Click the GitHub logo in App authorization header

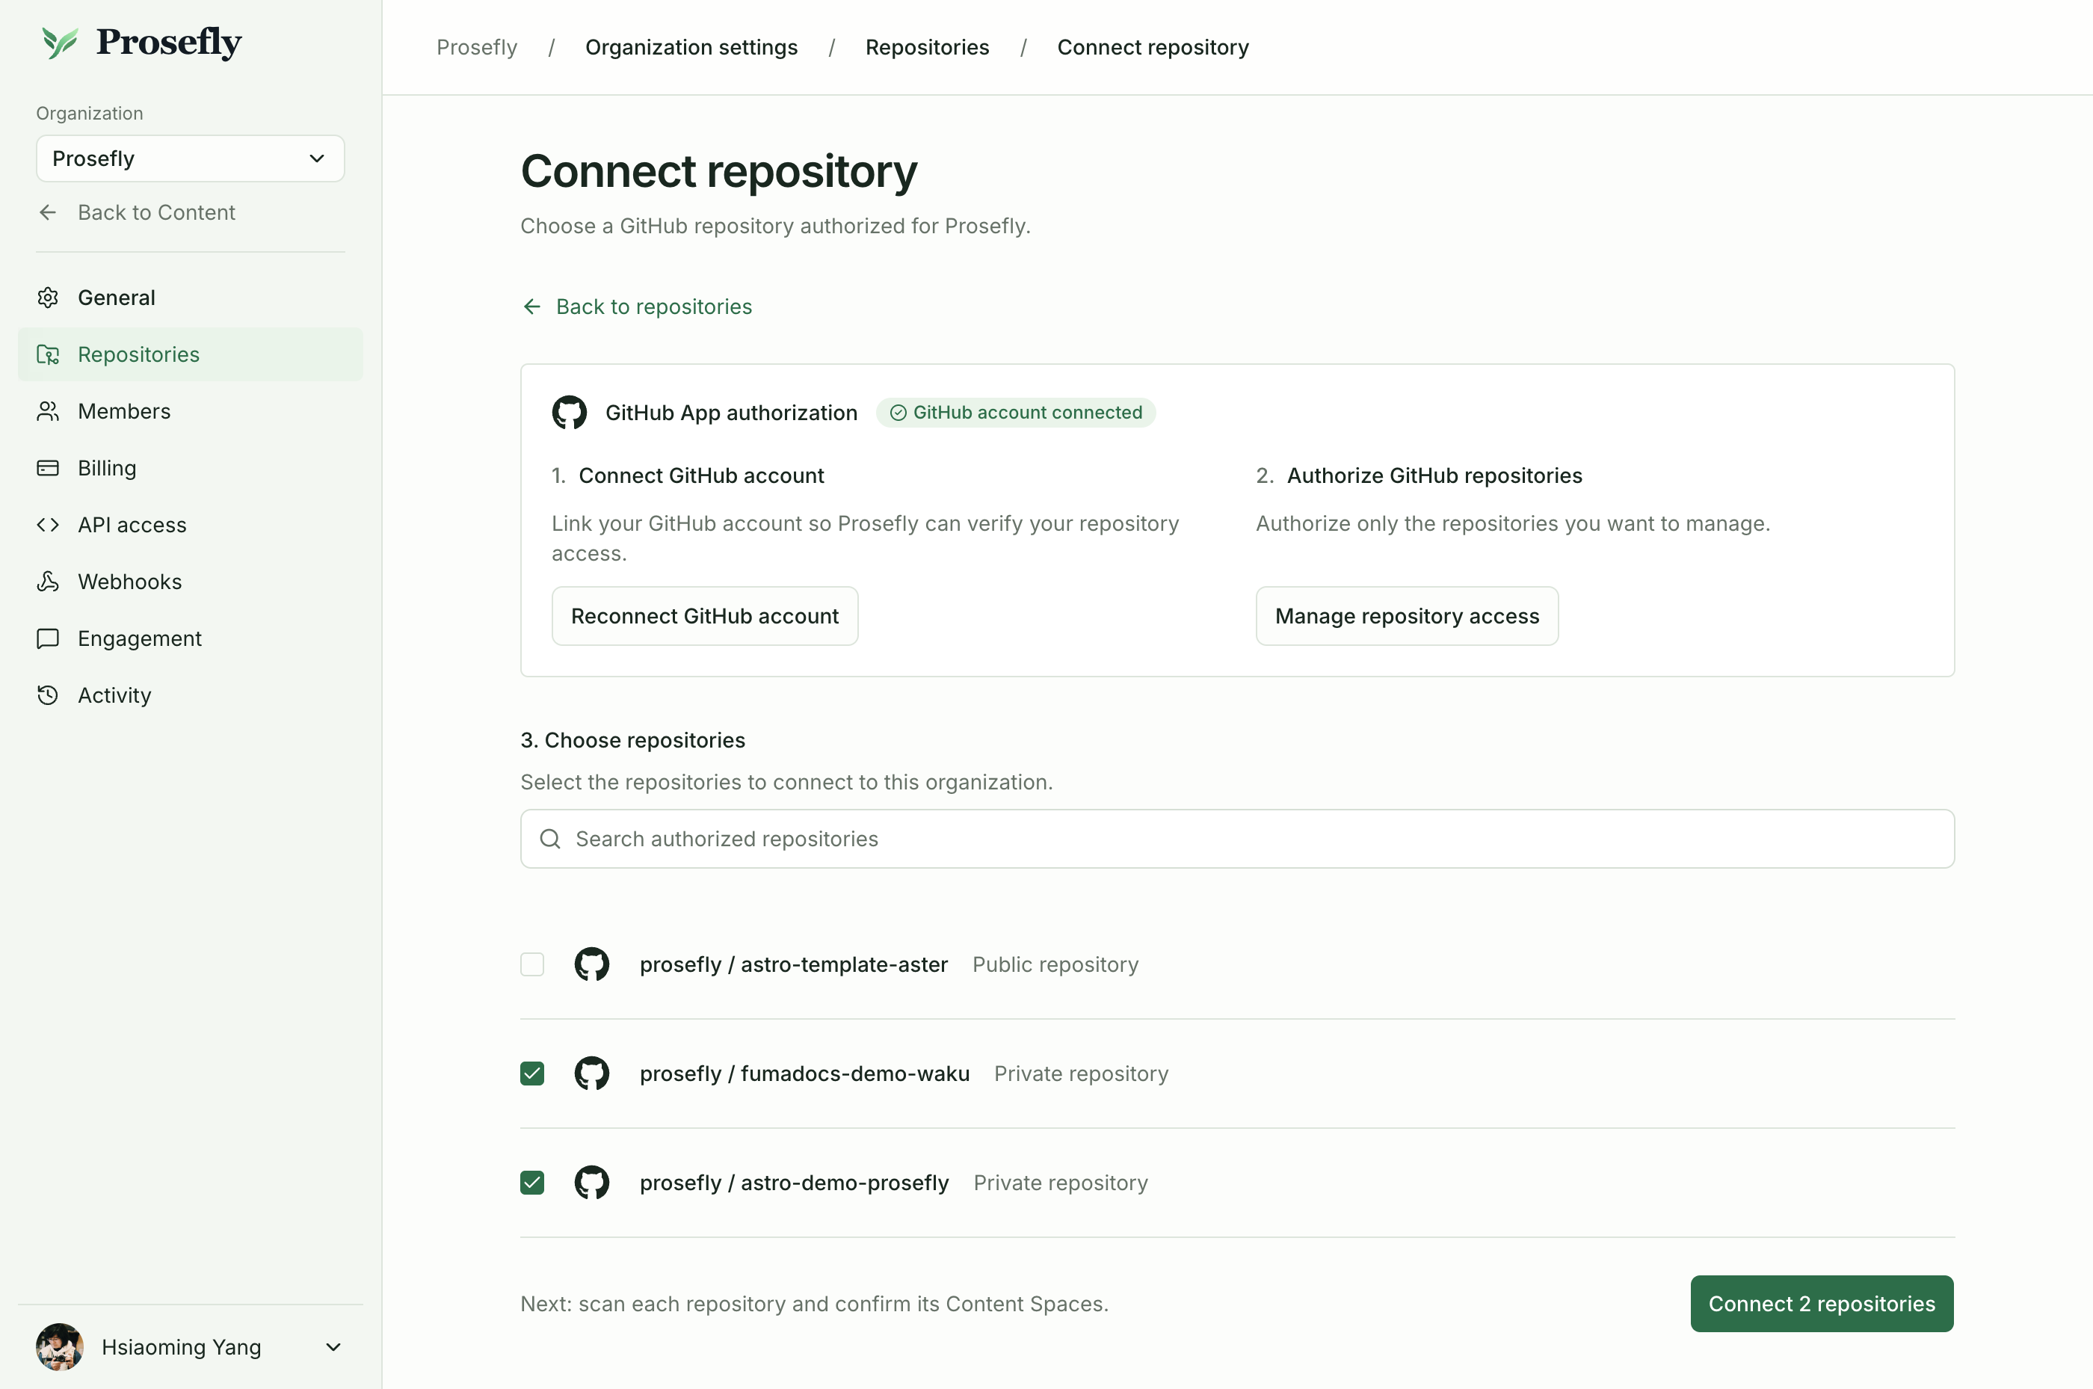(x=570, y=412)
